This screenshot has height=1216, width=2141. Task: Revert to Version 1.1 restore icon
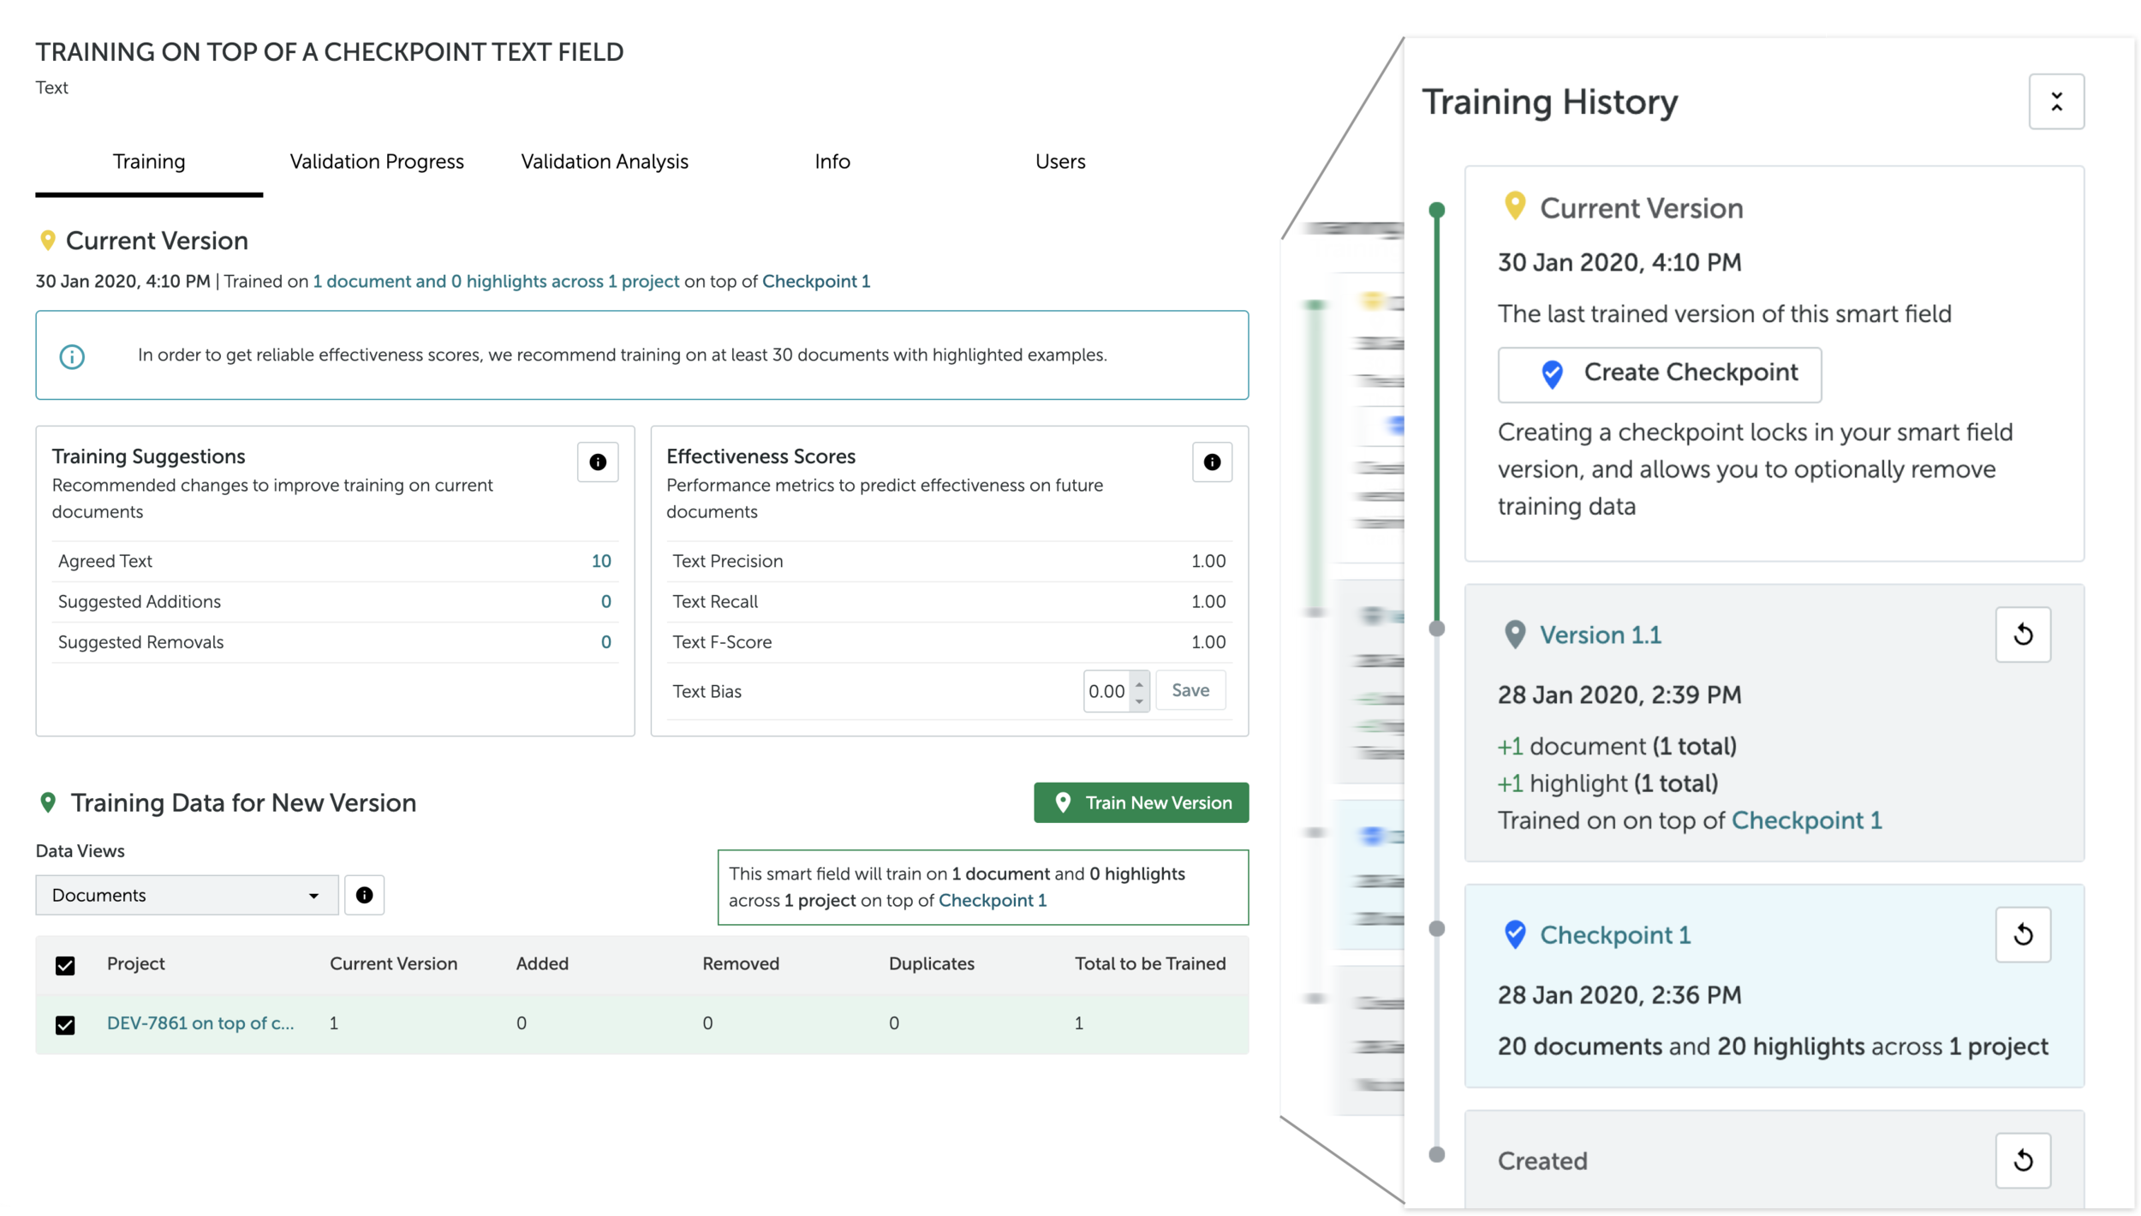click(2023, 635)
